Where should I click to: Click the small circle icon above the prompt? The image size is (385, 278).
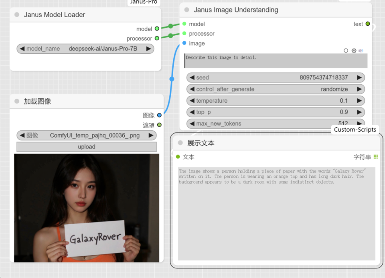click(x=346, y=51)
